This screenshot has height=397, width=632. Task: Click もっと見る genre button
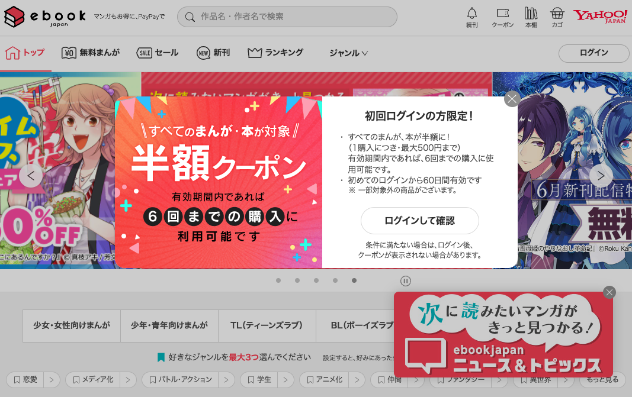tap(602, 380)
